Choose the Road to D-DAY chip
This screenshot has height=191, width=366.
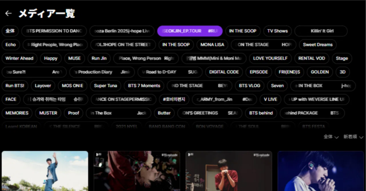tap(170, 72)
